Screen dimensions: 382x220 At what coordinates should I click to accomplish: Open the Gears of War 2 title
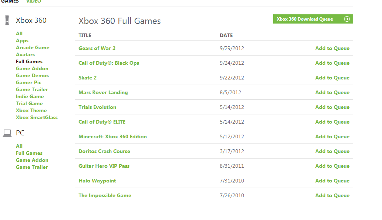[97, 48]
